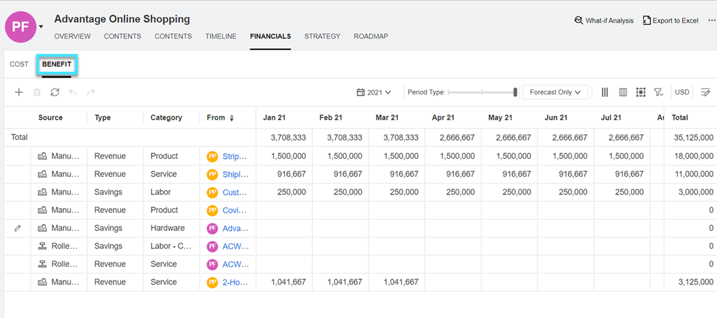Click the What-if Analysis magnifier icon
717x318 pixels.
pyautogui.click(x=579, y=20)
